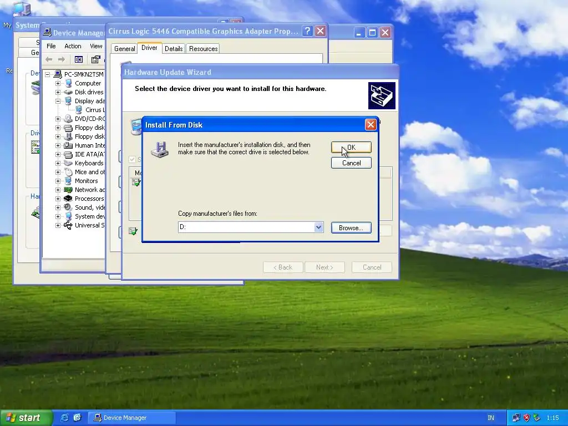568x426 pixels.
Task: Switch to the Driver tab
Action: tap(149, 48)
